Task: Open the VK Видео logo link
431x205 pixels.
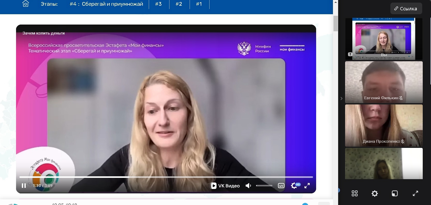Action: pos(225,186)
